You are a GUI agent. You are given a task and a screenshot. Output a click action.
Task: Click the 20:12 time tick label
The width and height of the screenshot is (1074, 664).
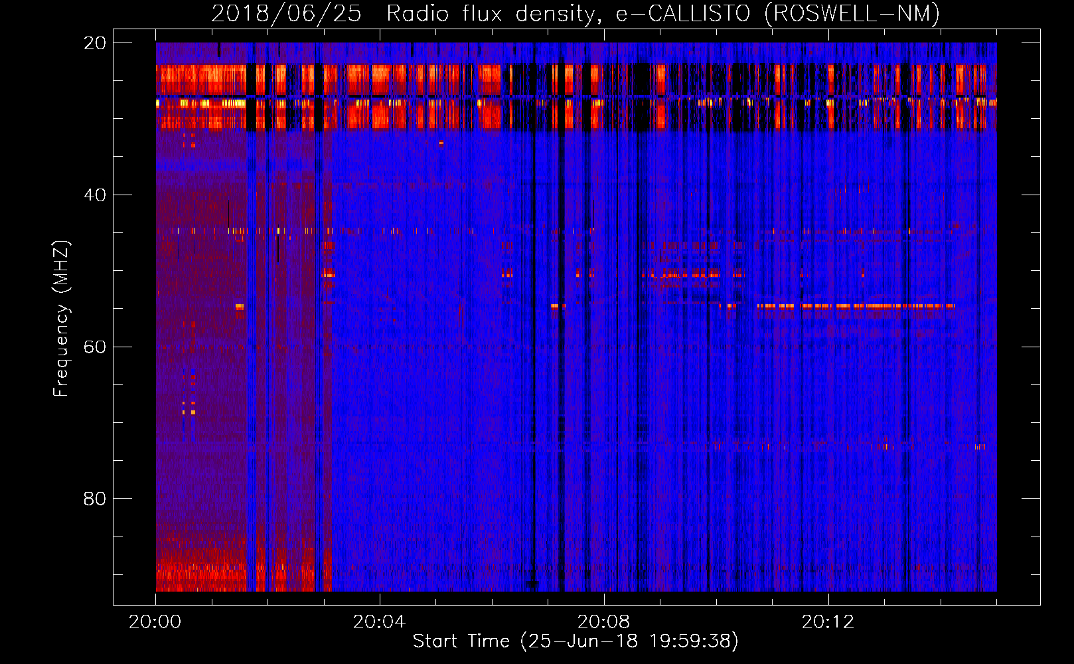click(x=828, y=622)
